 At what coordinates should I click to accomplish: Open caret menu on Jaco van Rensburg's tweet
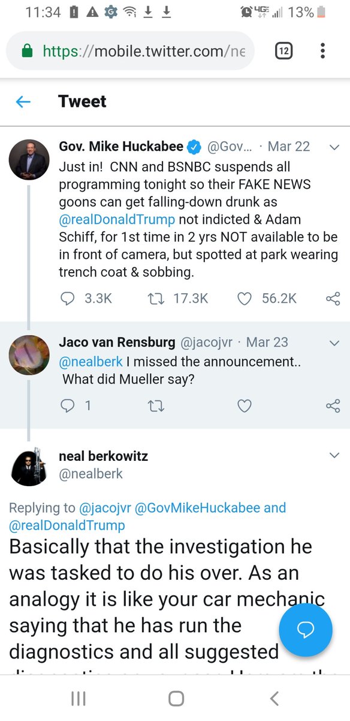(x=334, y=342)
